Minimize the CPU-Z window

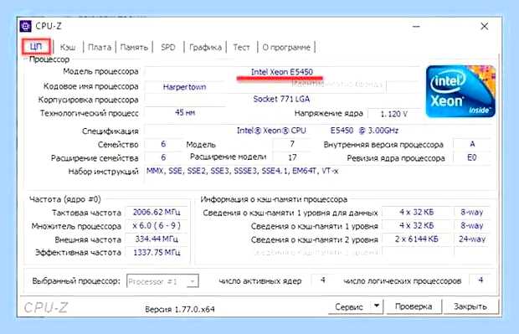pos(416,27)
